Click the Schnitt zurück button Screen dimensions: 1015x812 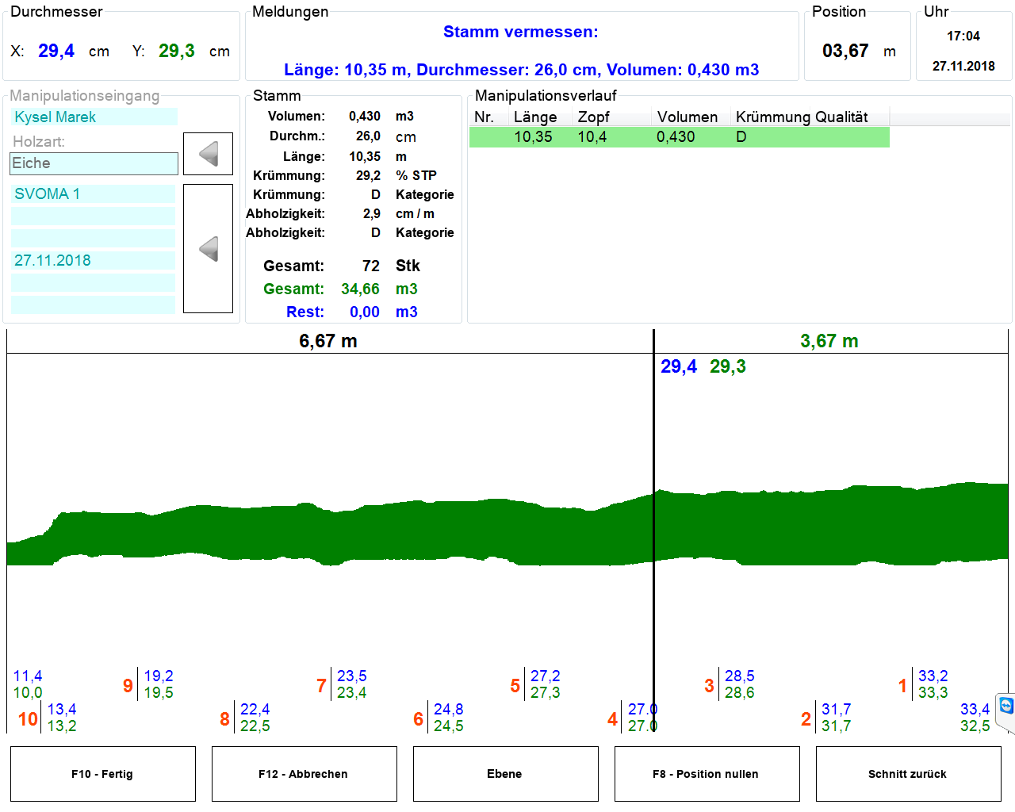(x=908, y=774)
